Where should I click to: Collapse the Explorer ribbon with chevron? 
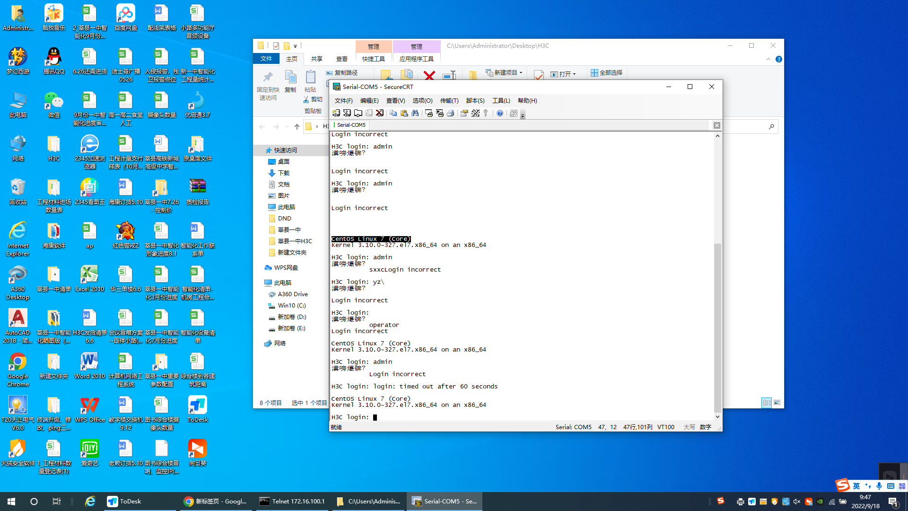tap(768, 59)
